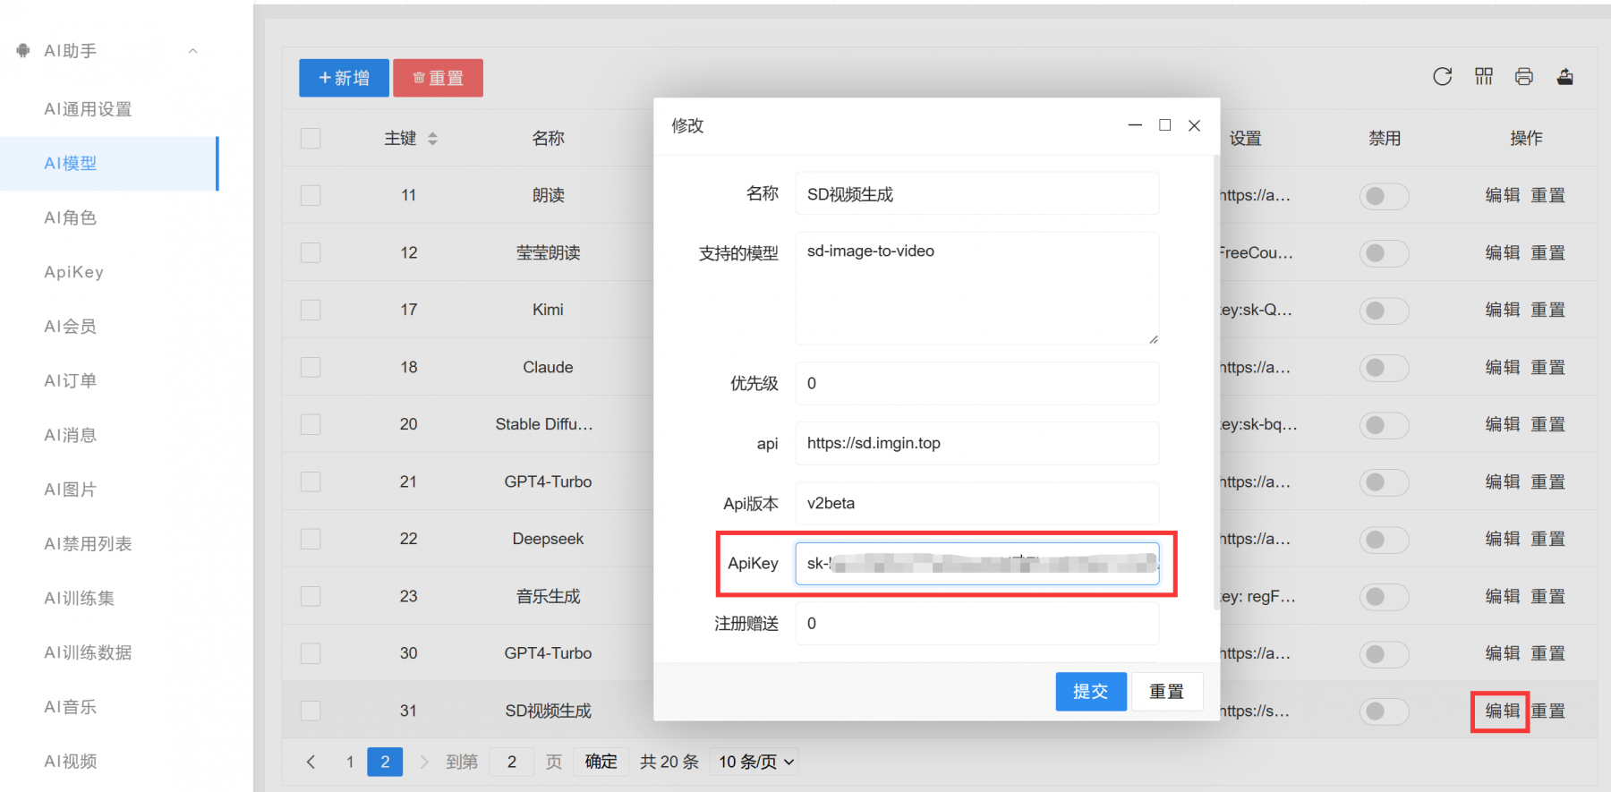Go to previous page arrow
The image size is (1611, 792).
pyautogui.click(x=311, y=762)
